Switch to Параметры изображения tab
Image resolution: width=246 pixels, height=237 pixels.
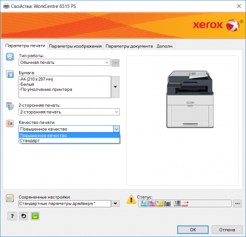[x=75, y=46]
